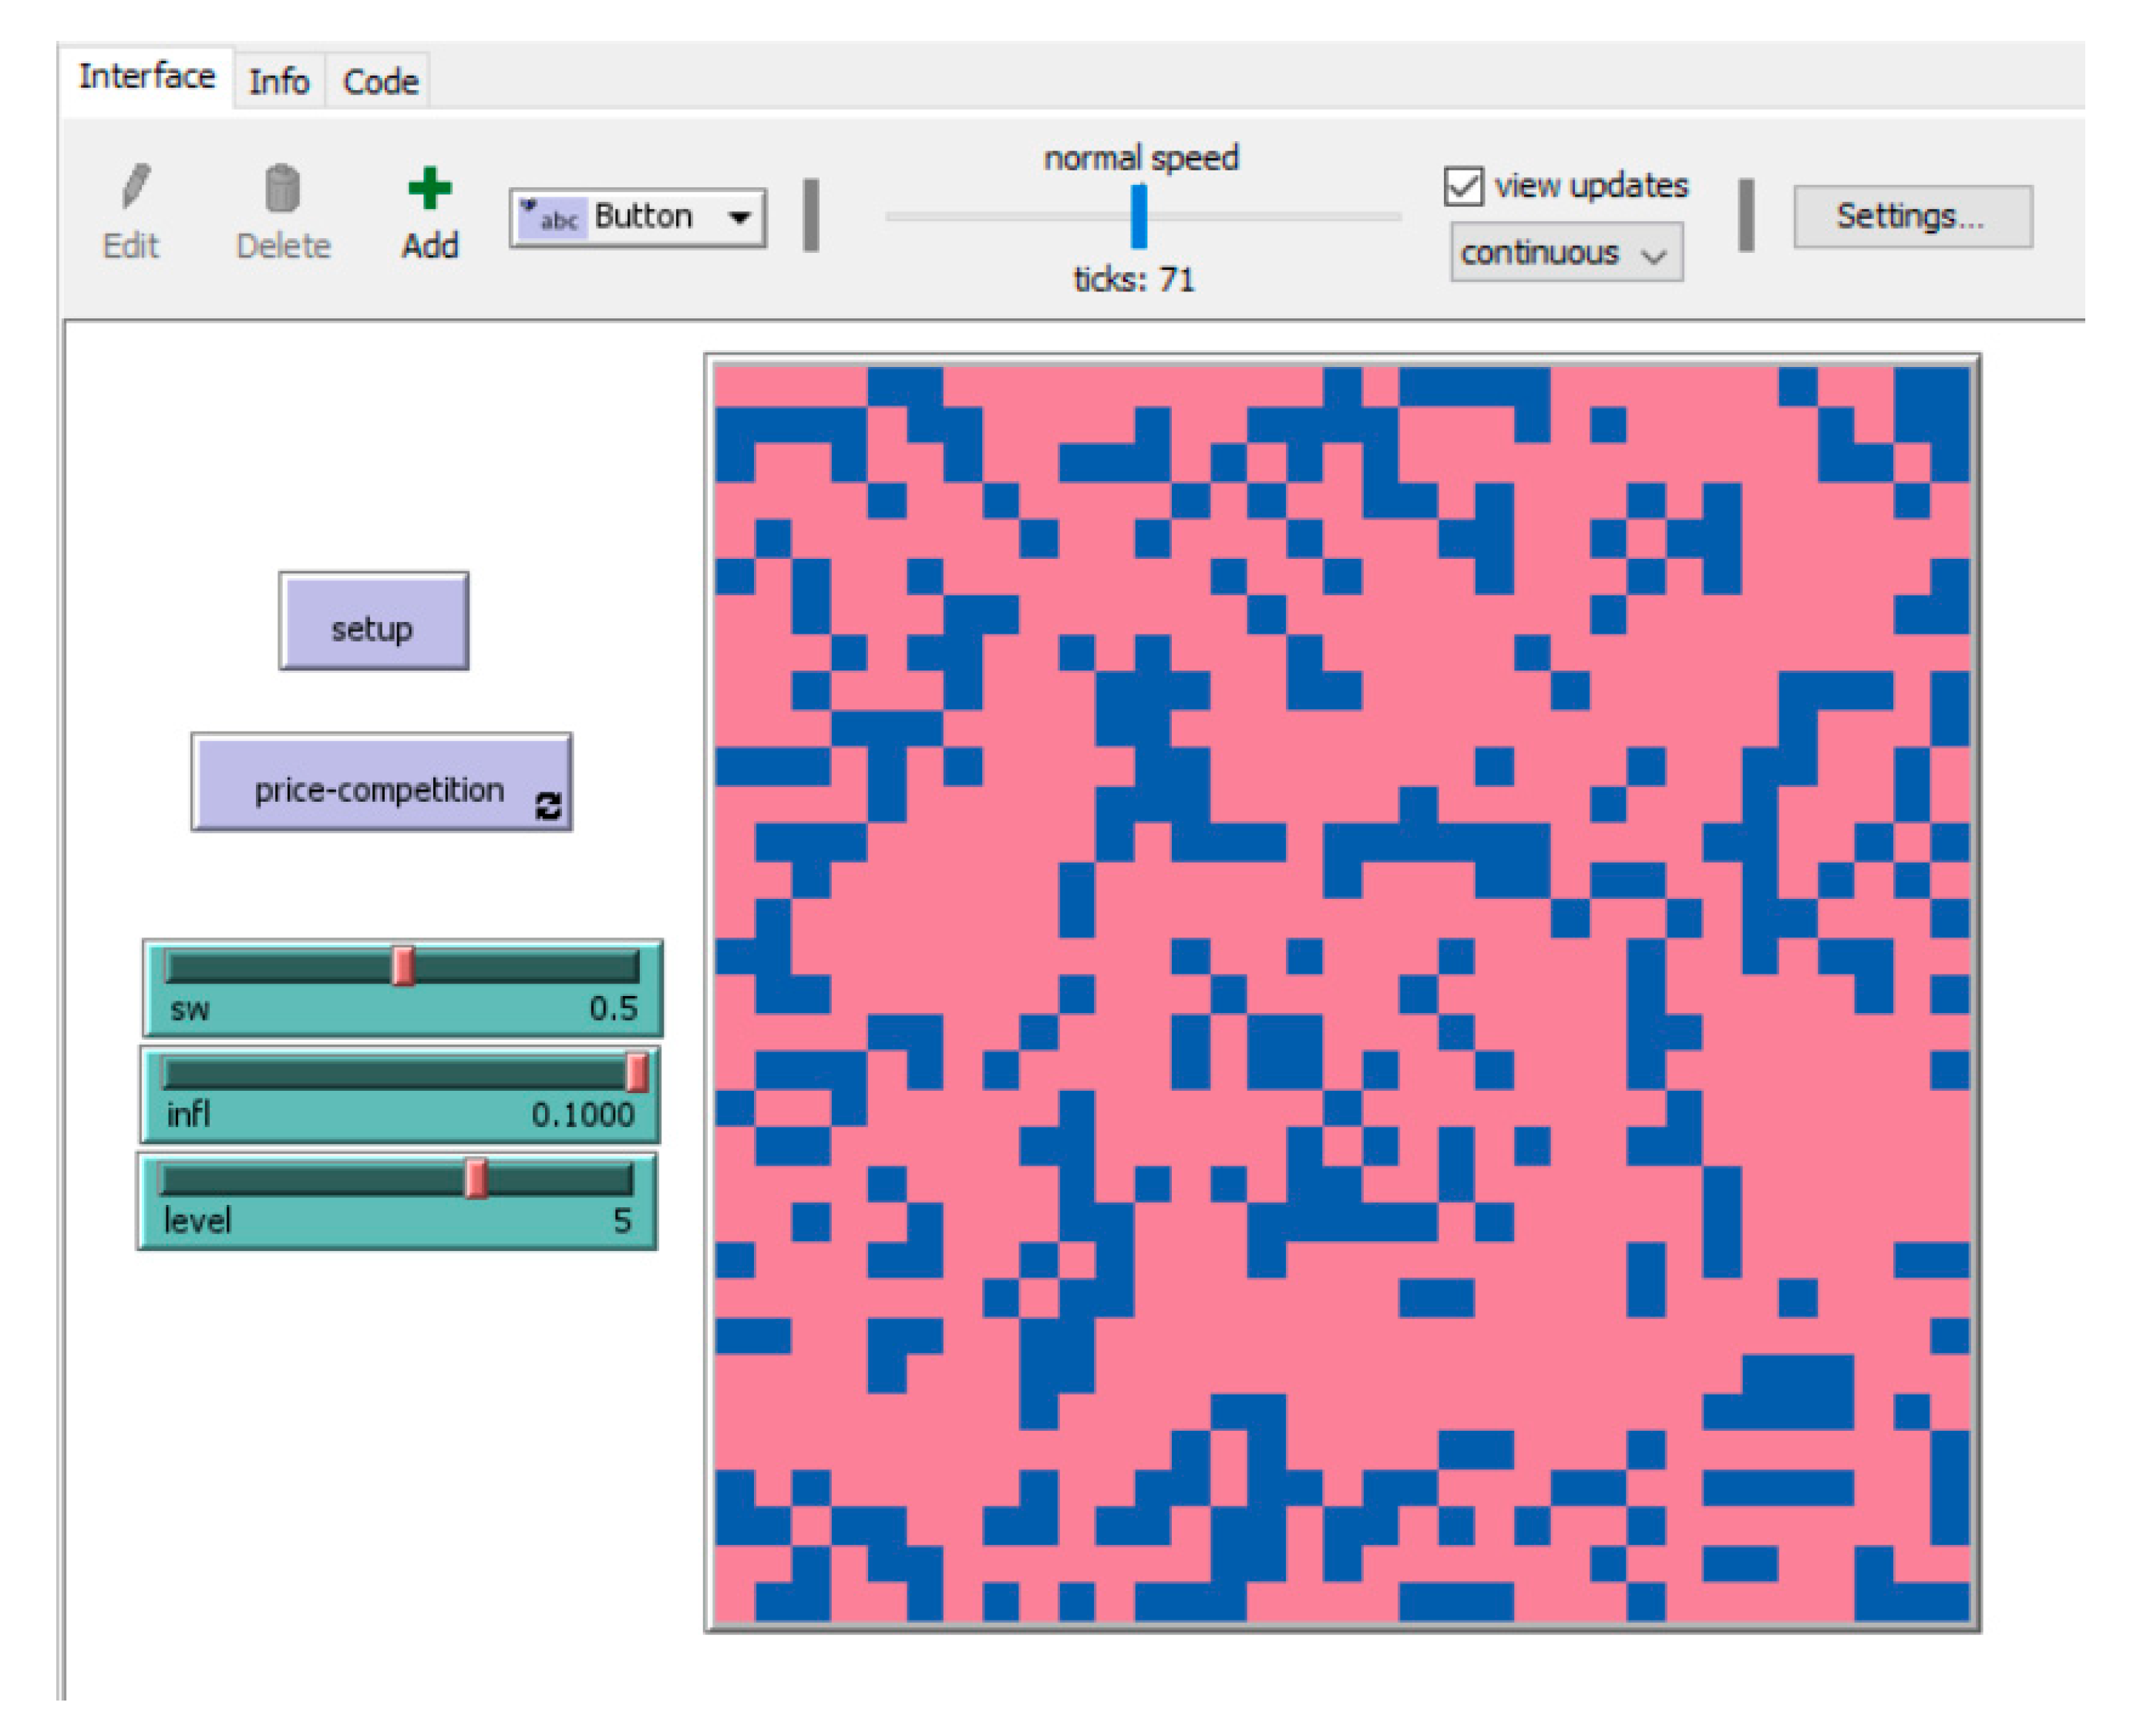Click the ticks: 71 counter label
The width and height of the screenshot is (2130, 1736).
tap(1133, 280)
